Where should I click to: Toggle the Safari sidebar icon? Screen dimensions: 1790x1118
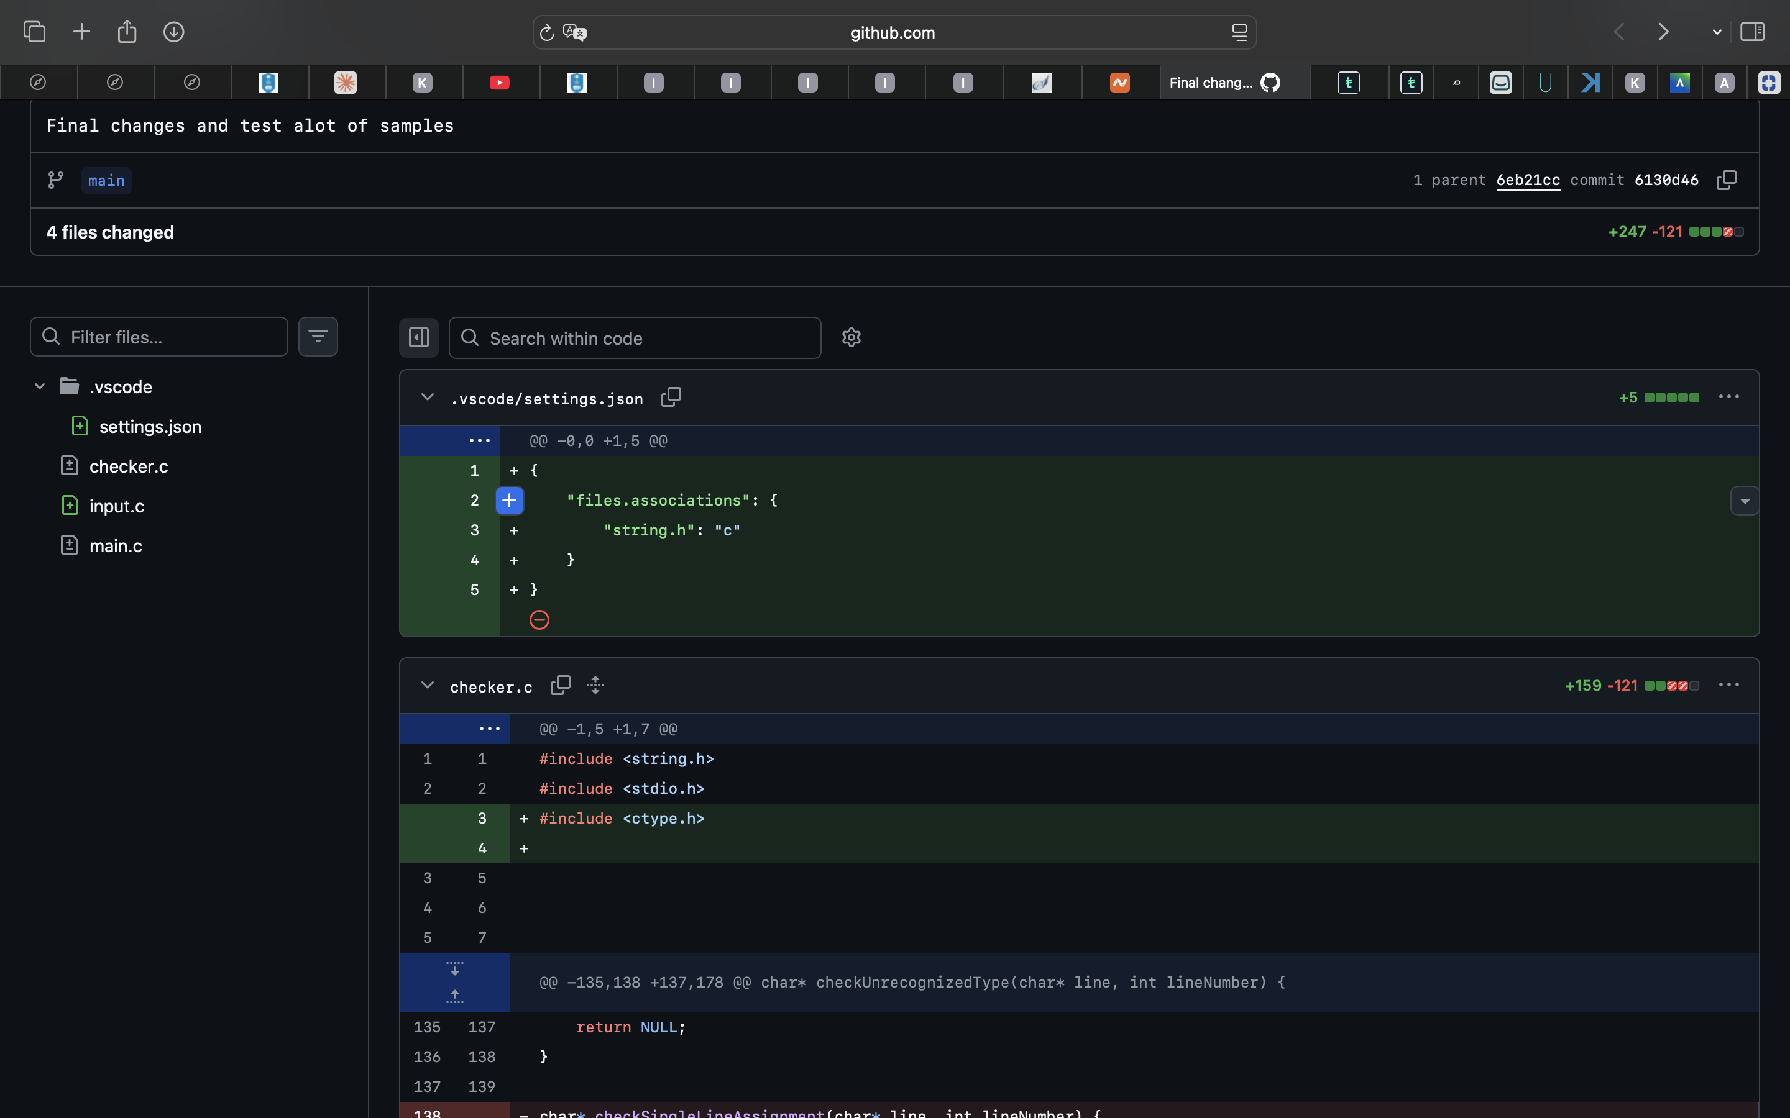coord(1752,32)
